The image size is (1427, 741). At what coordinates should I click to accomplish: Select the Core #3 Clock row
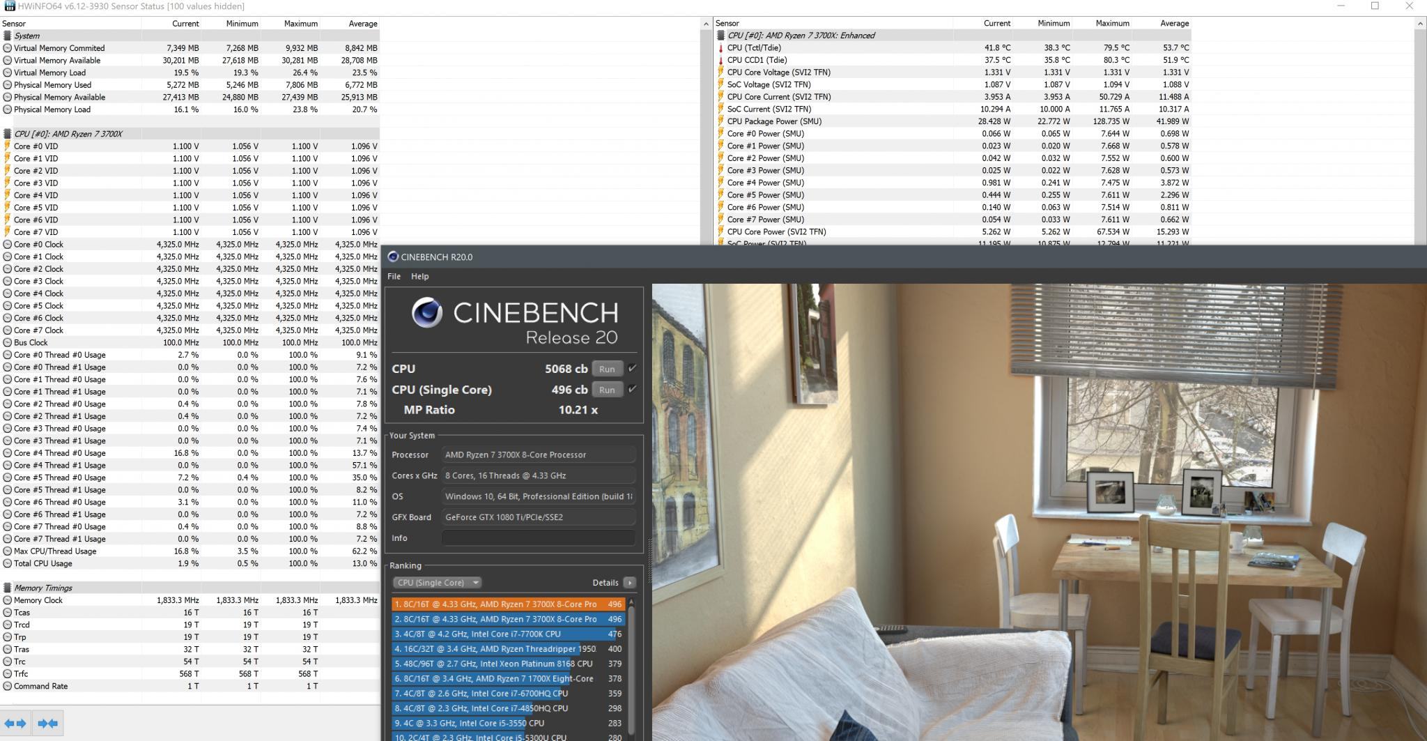click(x=190, y=281)
